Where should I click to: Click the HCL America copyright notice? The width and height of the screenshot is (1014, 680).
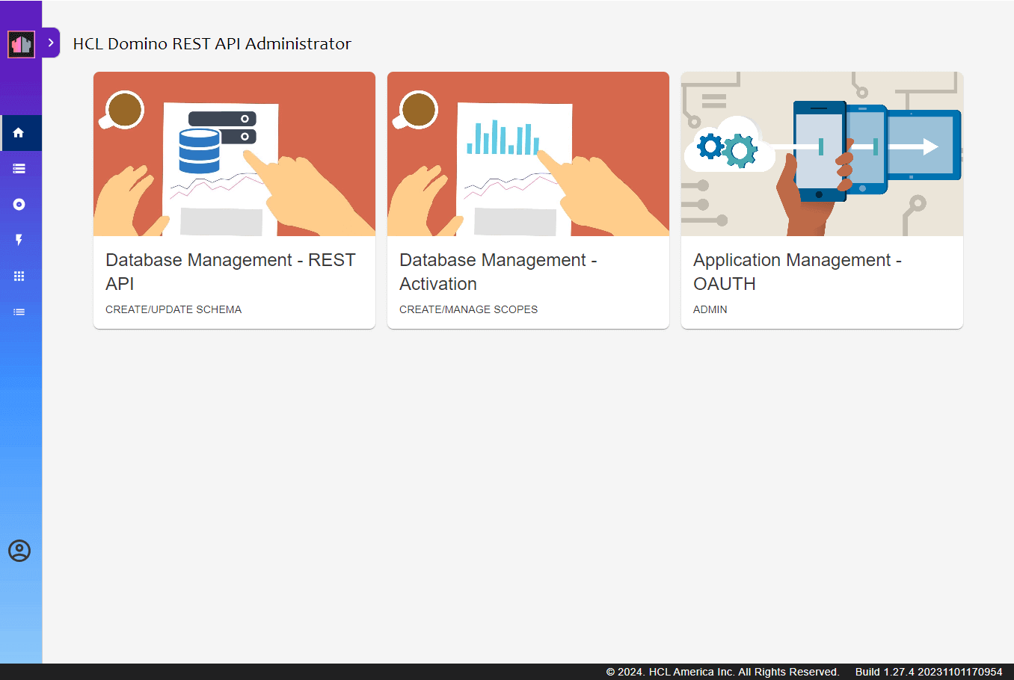coord(722,672)
